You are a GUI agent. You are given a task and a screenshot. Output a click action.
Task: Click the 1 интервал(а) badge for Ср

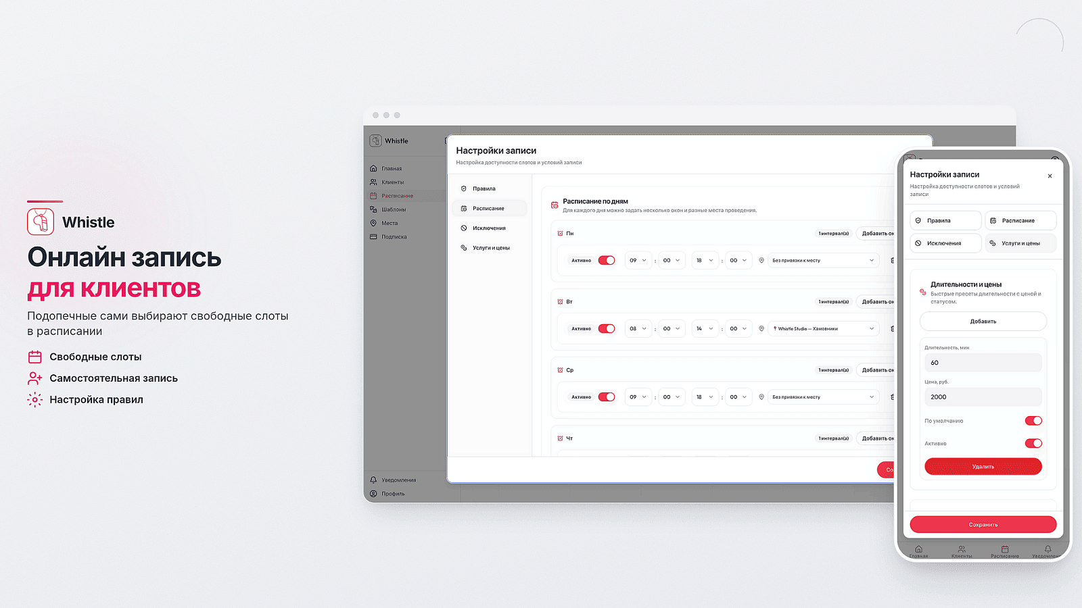[x=834, y=370]
